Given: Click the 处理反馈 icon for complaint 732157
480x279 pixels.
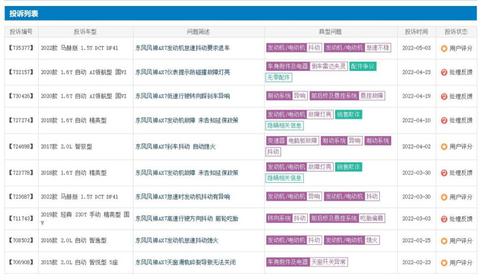Looking at the screenshot, I should [x=444, y=73].
